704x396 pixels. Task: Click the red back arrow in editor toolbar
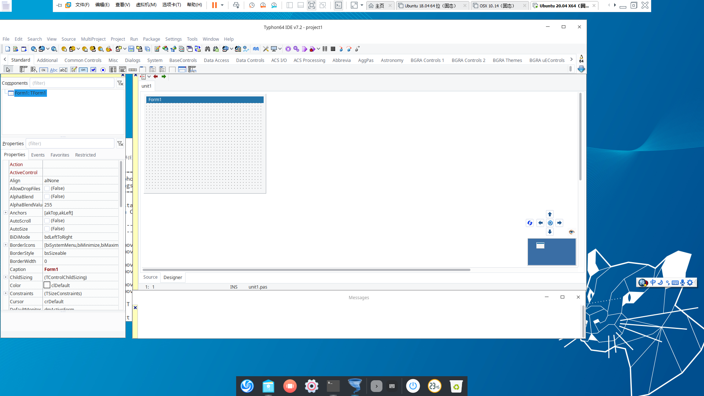(x=155, y=77)
